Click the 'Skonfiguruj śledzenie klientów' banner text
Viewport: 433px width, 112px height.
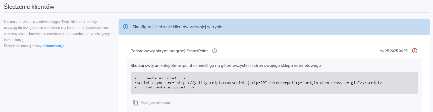(178, 27)
